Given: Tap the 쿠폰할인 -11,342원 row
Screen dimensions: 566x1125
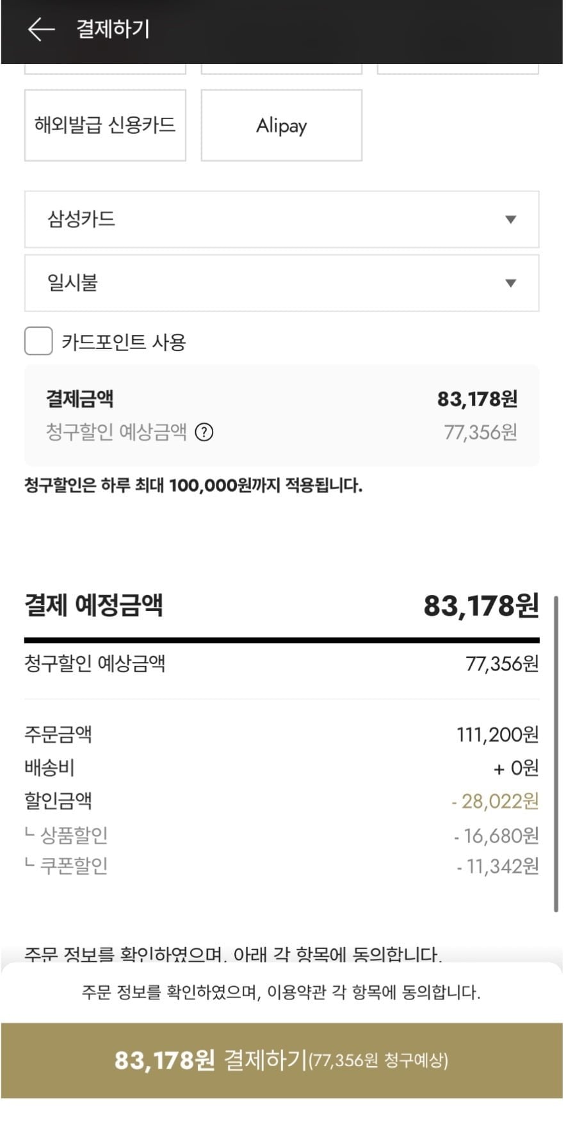Looking at the screenshot, I should [282, 866].
